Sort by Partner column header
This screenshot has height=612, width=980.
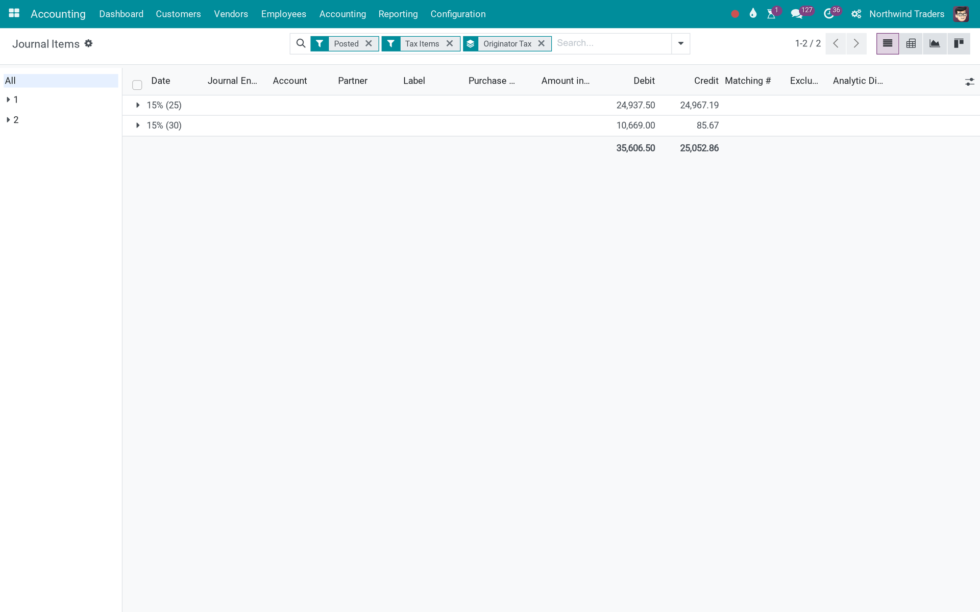(352, 81)
